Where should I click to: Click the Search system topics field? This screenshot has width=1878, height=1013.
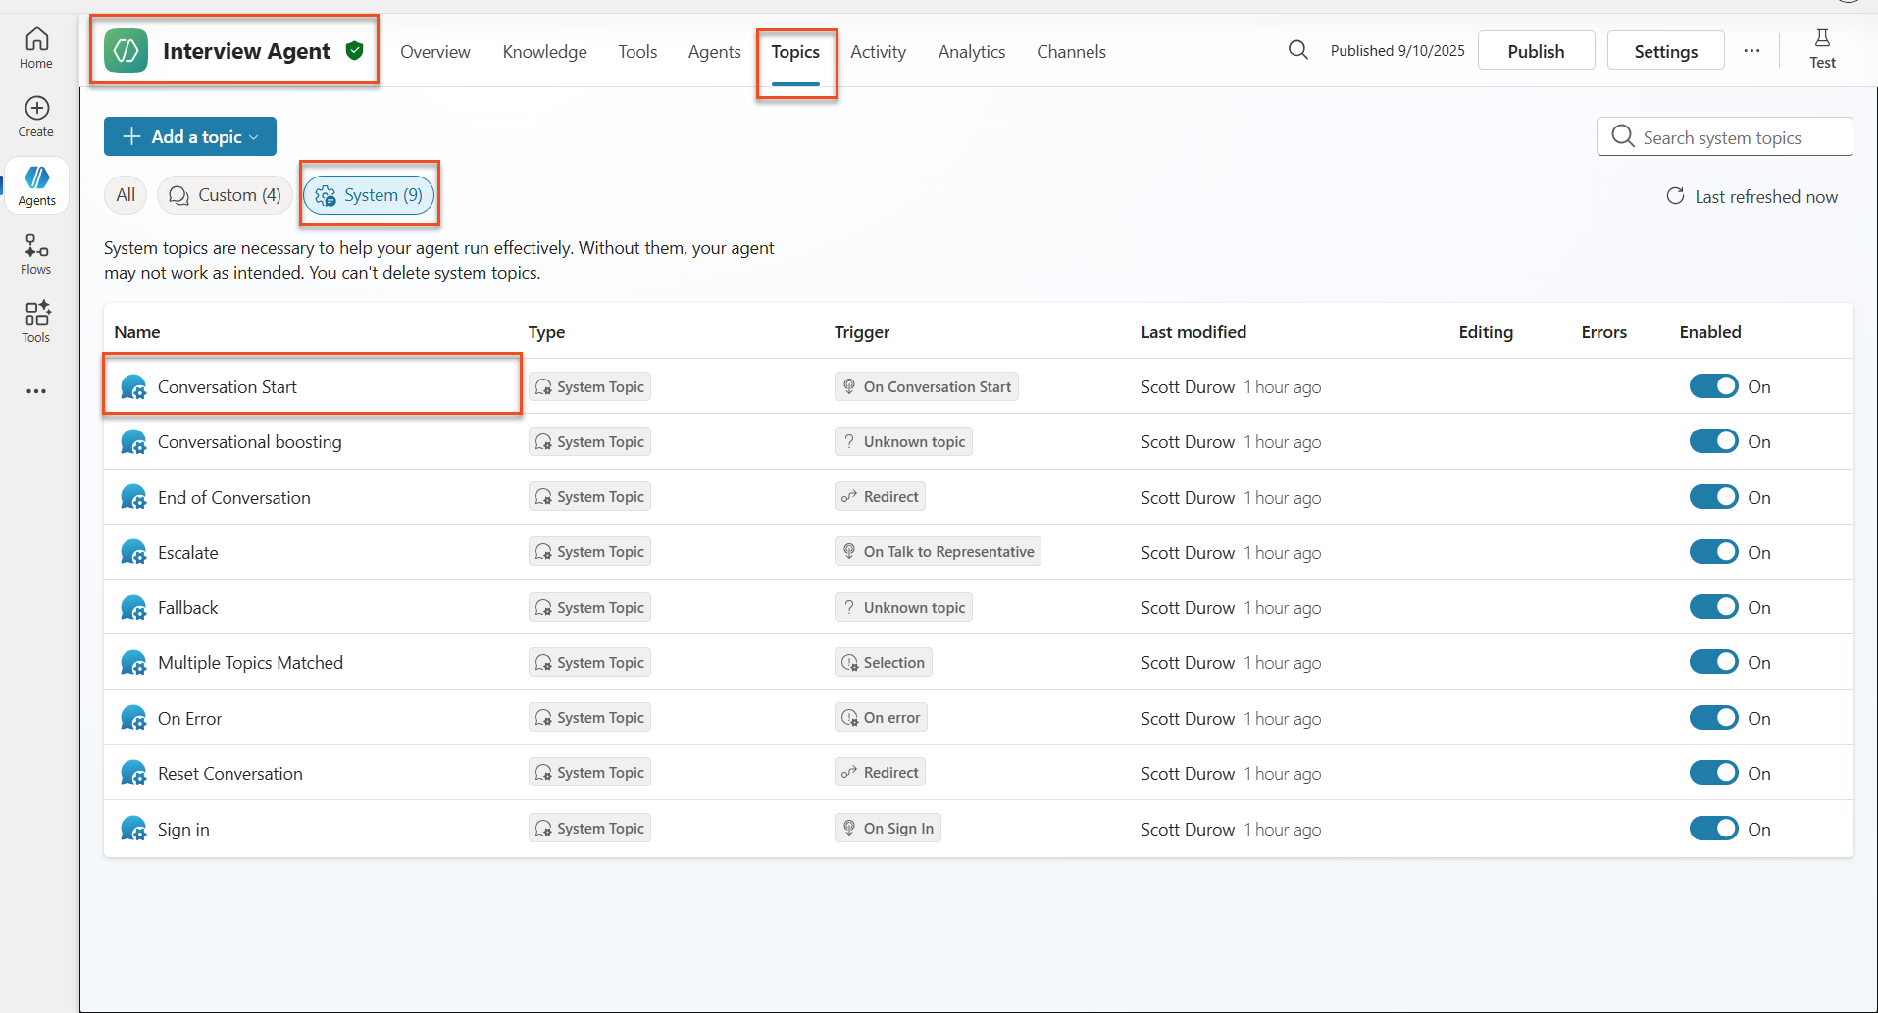[1724, 137]
